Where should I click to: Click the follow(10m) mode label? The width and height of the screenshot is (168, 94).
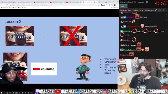click(x=149, y=10)
